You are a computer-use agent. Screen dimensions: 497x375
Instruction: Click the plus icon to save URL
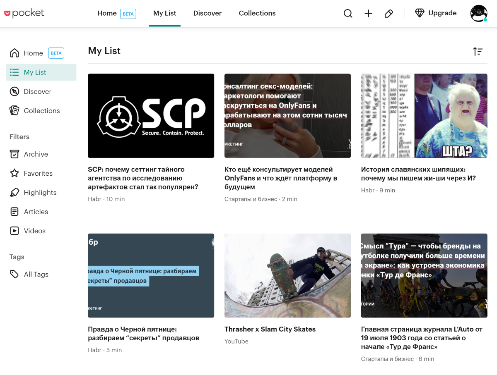pyautogui.click(x=369, y=14)
